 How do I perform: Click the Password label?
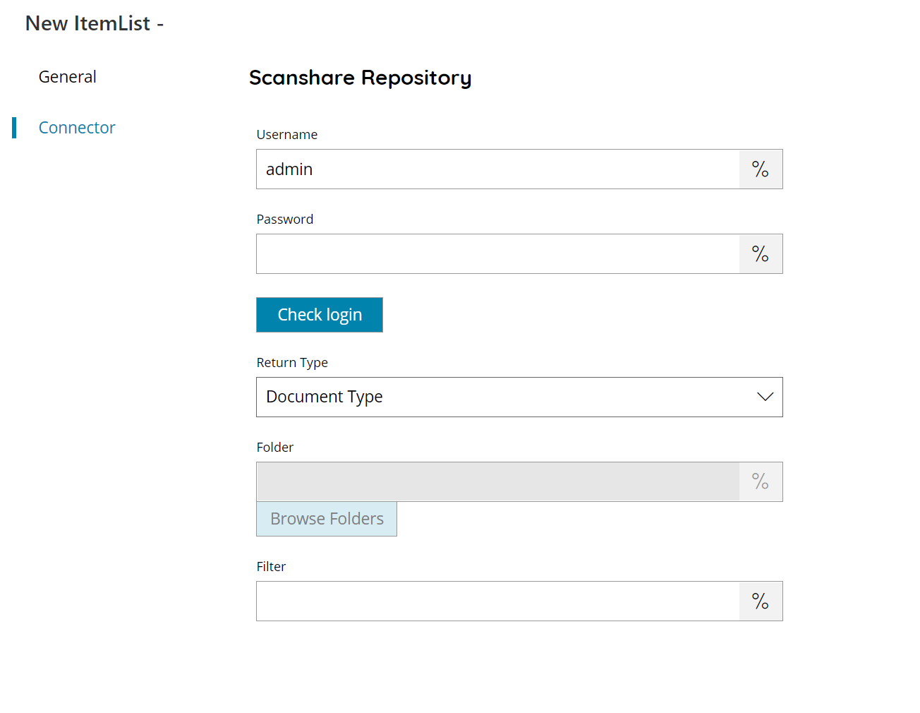pos(285,220)
